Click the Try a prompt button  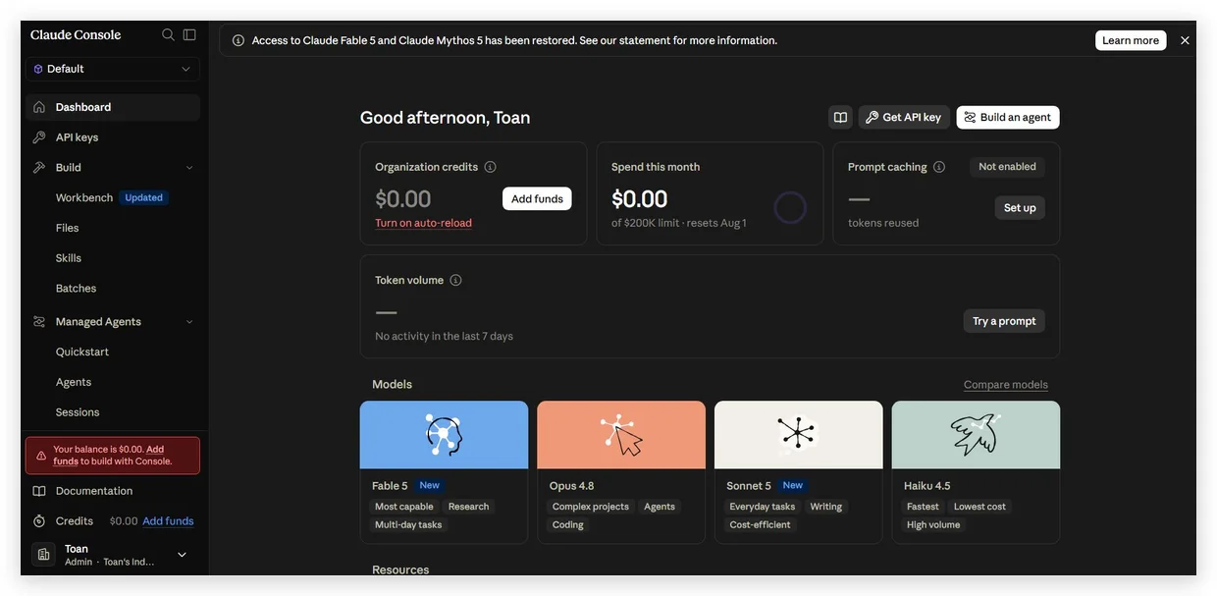coord(1004,321)
